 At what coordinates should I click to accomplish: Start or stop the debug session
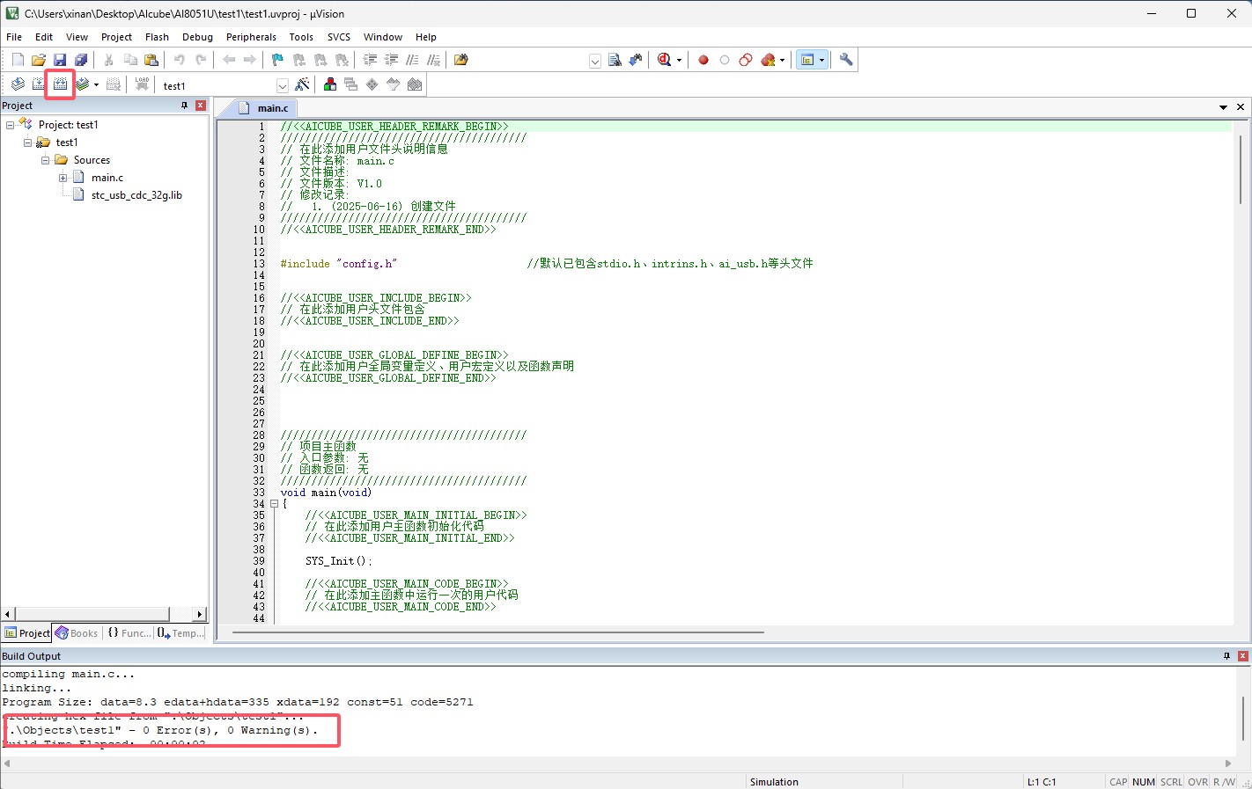click(664, 60)
